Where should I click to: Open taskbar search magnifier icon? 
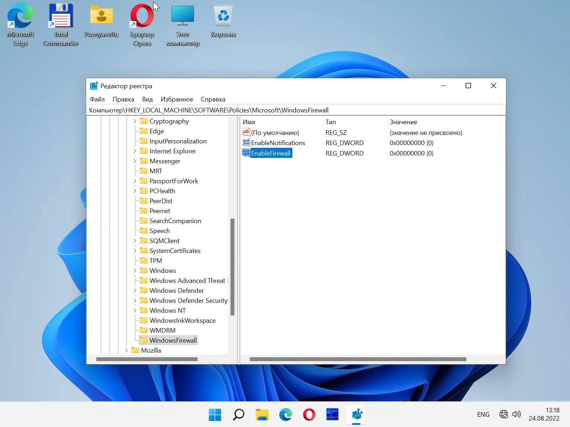point(238,415)
